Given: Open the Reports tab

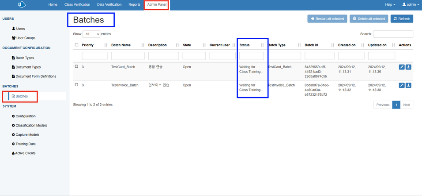Looking at the screenshot, I should coord(134,4).
